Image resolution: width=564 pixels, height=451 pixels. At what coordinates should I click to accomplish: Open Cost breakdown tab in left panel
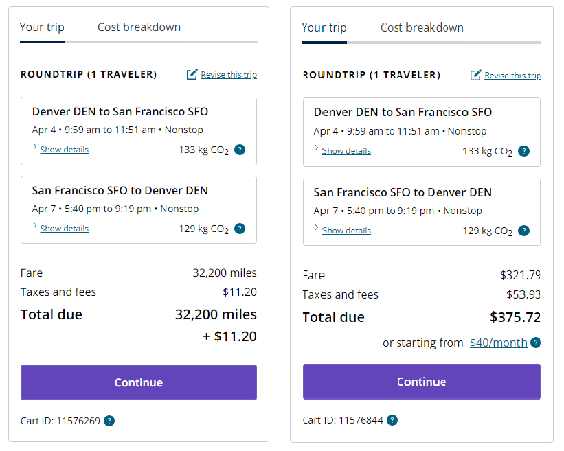point(139,27)
